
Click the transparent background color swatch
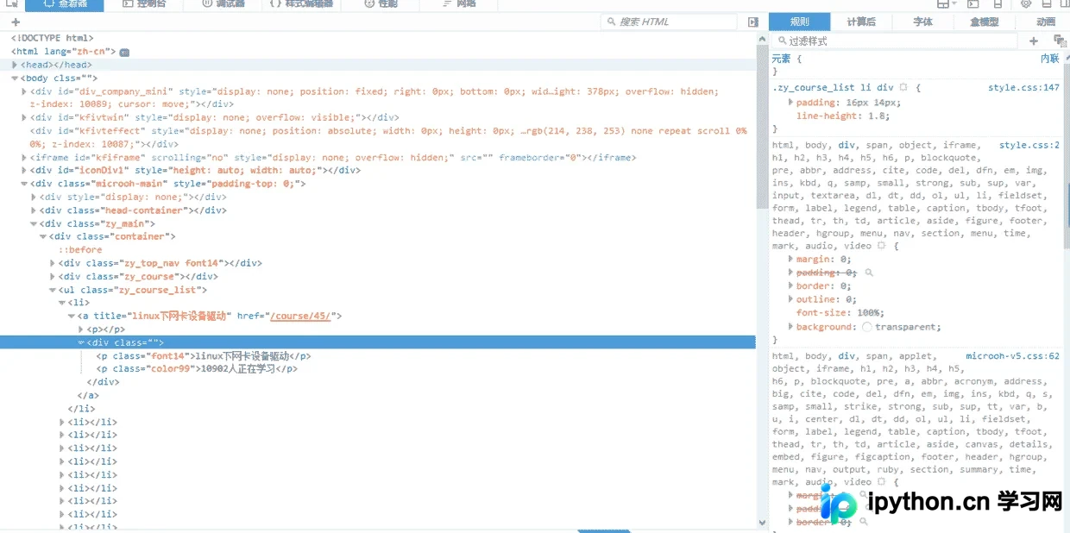[x=867, y=327]
